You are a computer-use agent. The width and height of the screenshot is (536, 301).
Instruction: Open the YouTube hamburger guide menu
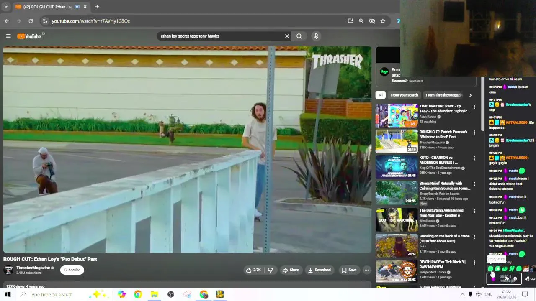(8, 36)
